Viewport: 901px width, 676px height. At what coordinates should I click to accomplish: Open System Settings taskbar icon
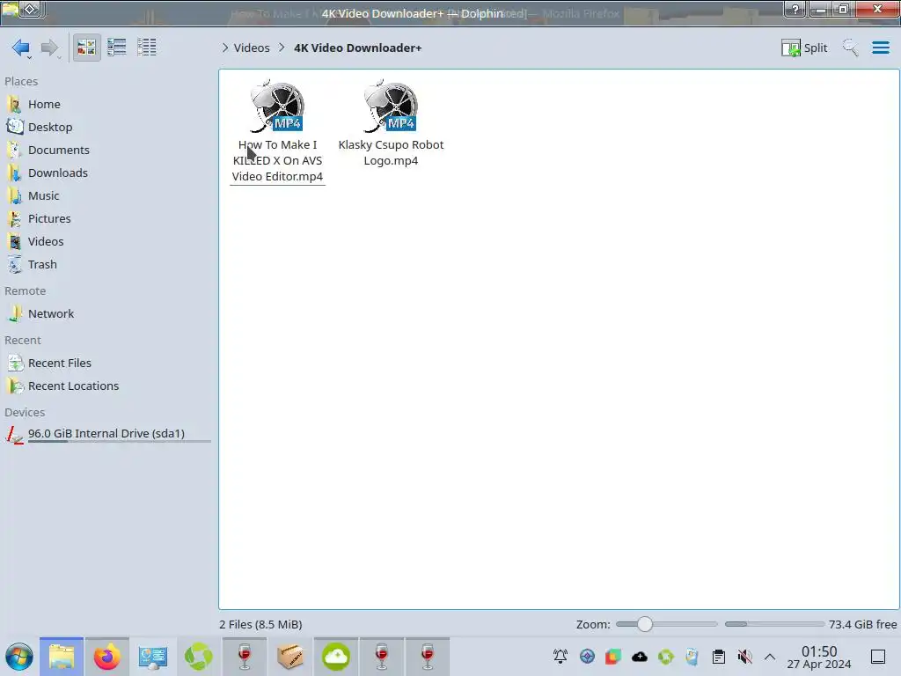152,657
